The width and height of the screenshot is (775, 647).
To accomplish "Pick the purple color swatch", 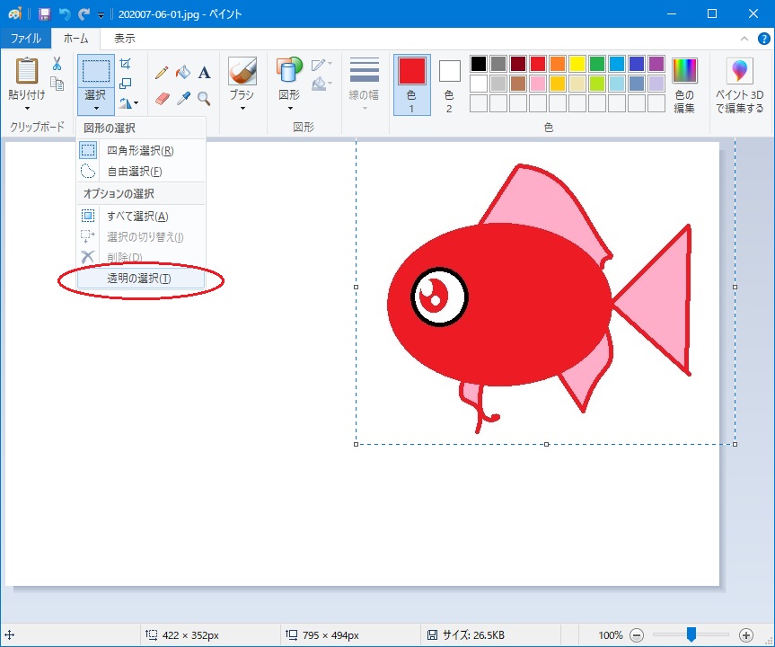I will click(656, 64).
